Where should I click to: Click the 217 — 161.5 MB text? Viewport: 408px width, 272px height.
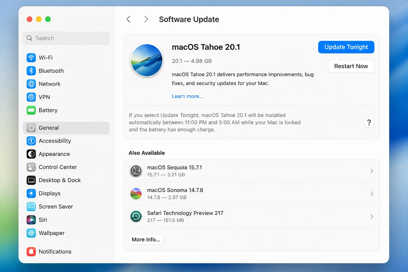[x=165, y=220]
